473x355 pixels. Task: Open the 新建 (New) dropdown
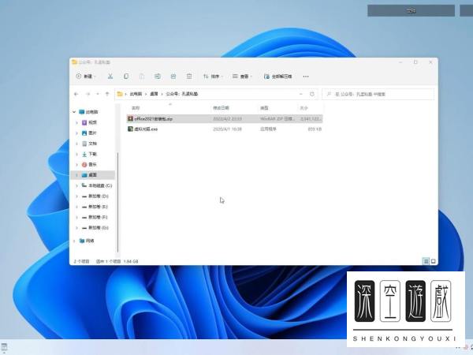(x=86, y=77)
